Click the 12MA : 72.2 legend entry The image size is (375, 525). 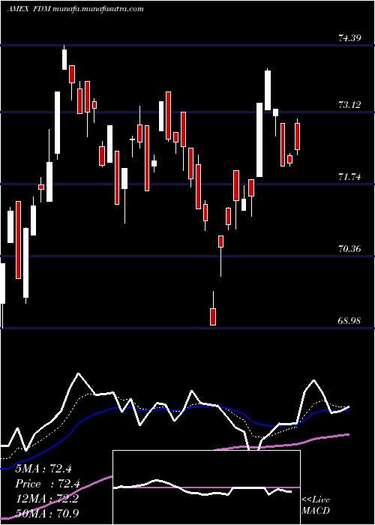point(47,499)
